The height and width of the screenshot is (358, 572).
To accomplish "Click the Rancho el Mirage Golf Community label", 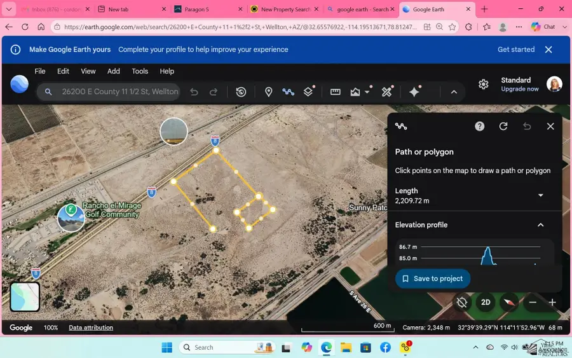I will [x=112, y=210].
